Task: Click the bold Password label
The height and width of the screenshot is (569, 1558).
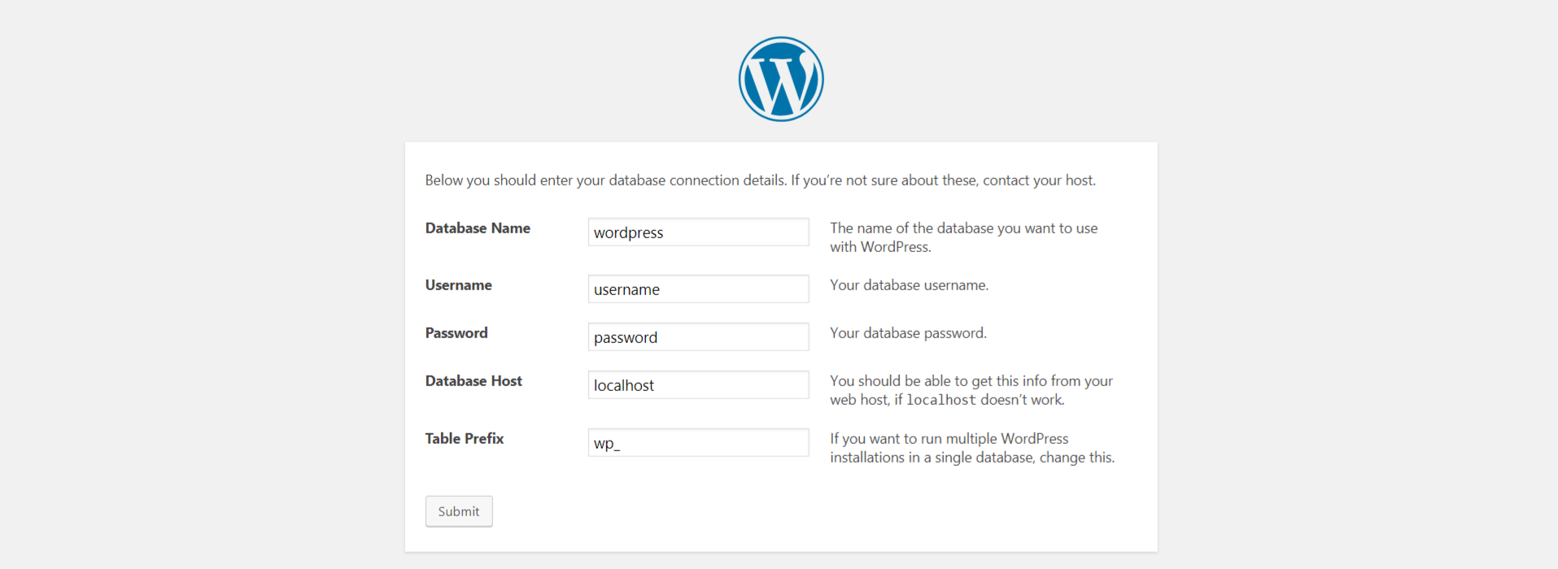Action: (x=456, y=333)
